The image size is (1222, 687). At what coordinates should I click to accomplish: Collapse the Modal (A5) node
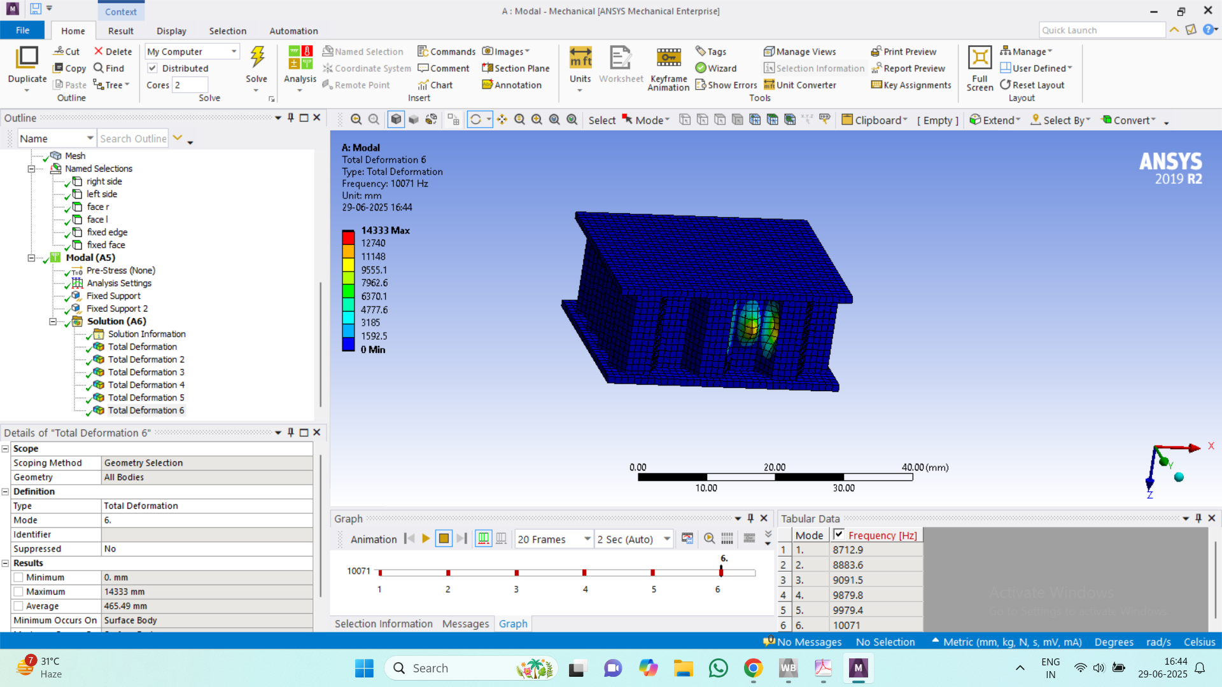coord(31,258)
